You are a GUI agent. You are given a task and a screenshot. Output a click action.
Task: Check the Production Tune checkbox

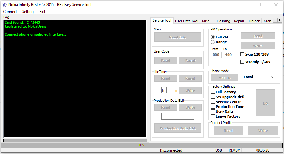213,107
